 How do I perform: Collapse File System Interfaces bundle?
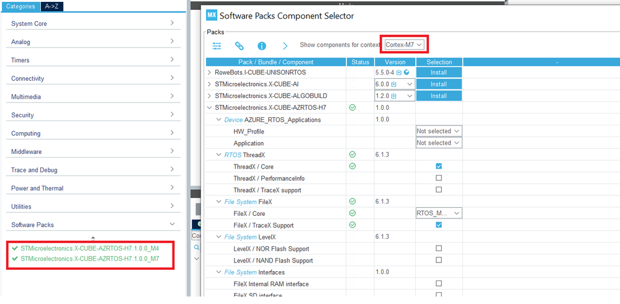(x=218, y=272)
